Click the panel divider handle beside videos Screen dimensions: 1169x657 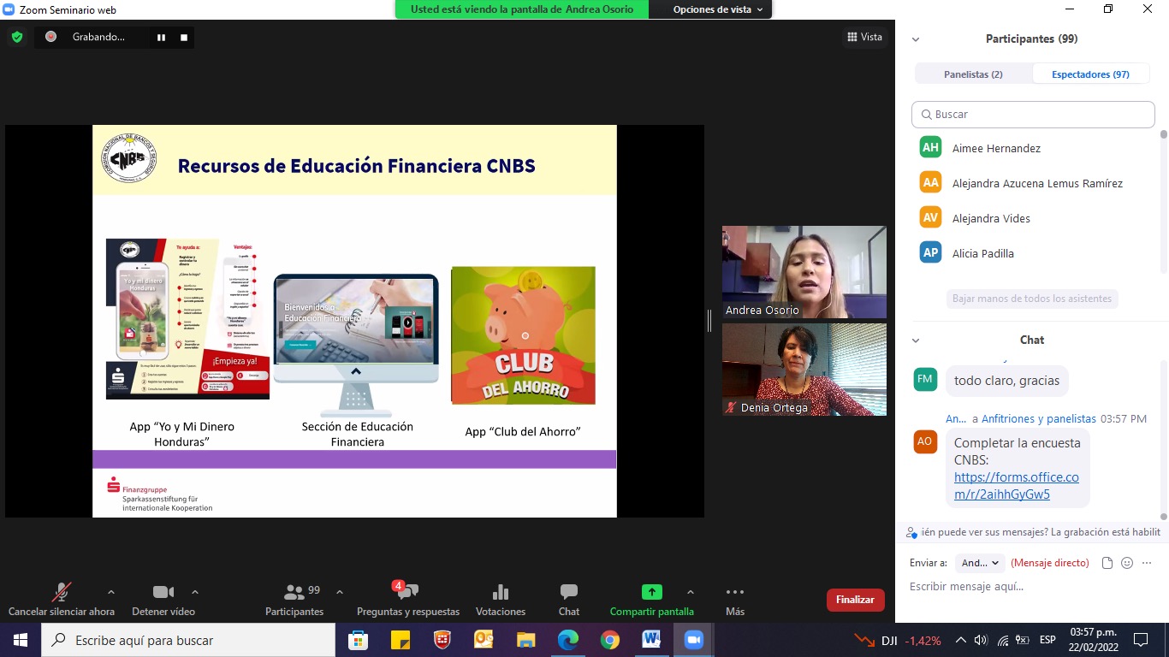click(709, 321)
